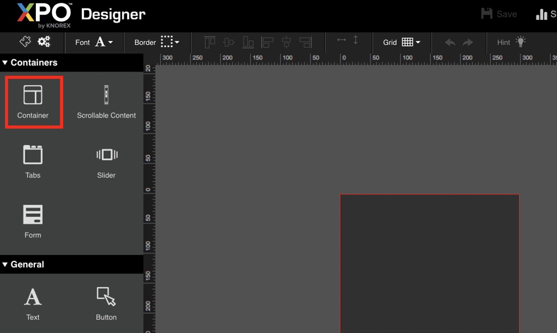
Task: Choose the Button element tool
Action: point(106,303)
